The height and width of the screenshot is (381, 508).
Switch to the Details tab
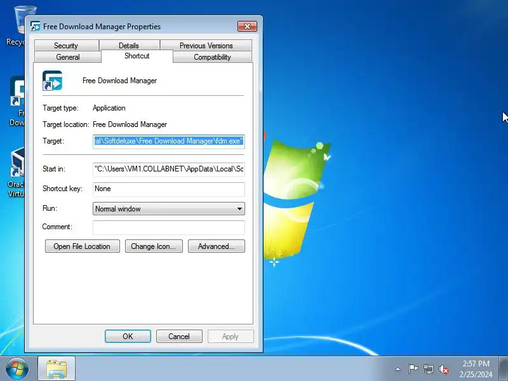point(129,45)
